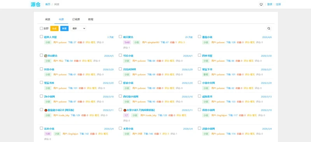Toggle the 全部 select-all checkbox
The image size is (311, 142).
(41, 29)
